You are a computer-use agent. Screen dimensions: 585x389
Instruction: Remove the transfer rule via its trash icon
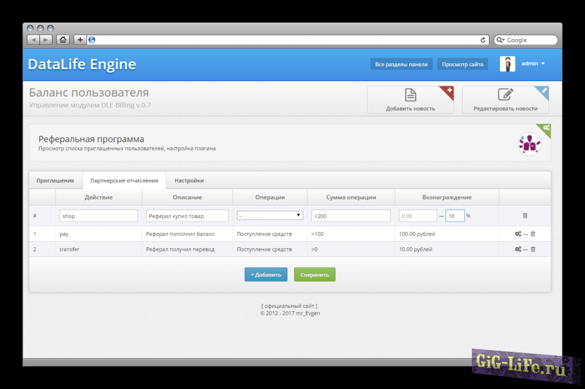coord(533,250)
